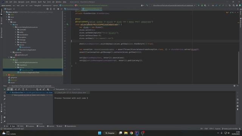The width and height of the screenshot is (242, 136).
Task: Collapse the aluno-service root node
Action: (5, 12)
